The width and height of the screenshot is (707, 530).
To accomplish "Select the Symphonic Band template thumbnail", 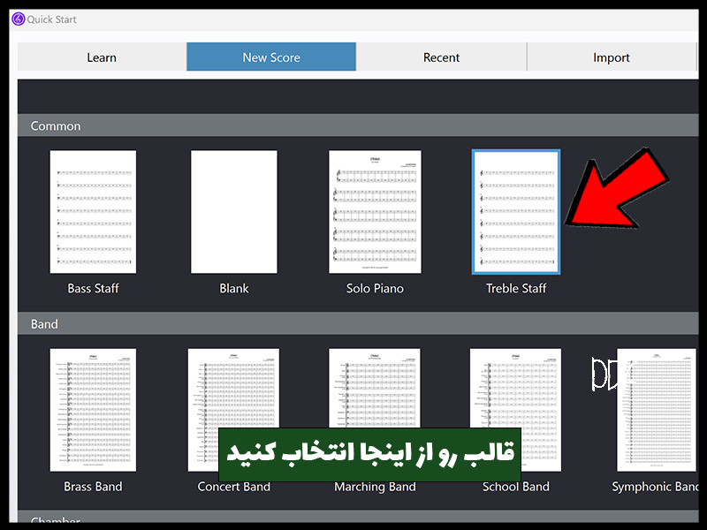I will 657,408.
